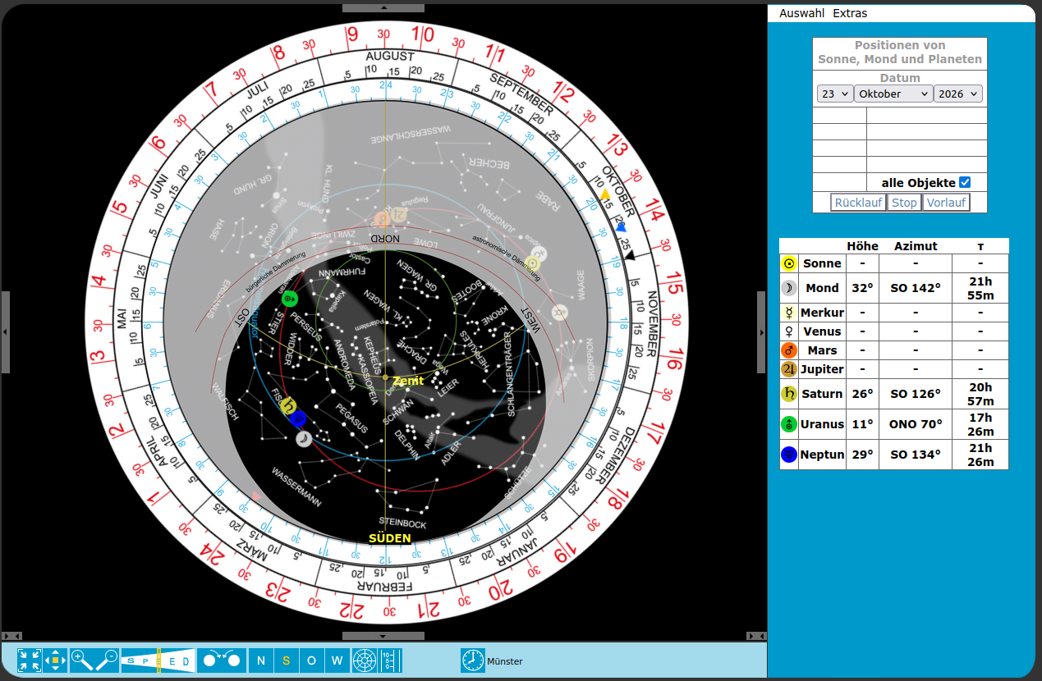Open the year dropdown showing 2026

point(957,94)
